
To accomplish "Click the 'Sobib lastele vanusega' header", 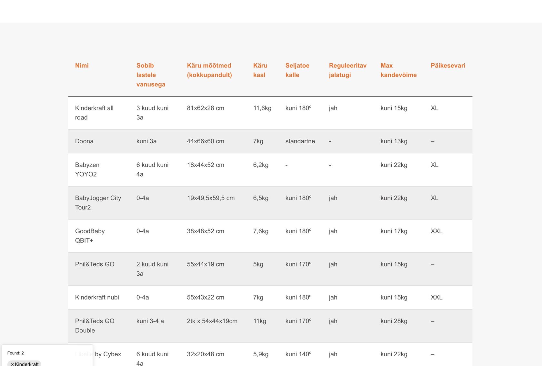I will pos(151,75).
